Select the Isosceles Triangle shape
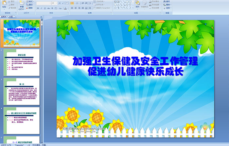The width and height of the screenshot is (229, 146). [118, 5]
